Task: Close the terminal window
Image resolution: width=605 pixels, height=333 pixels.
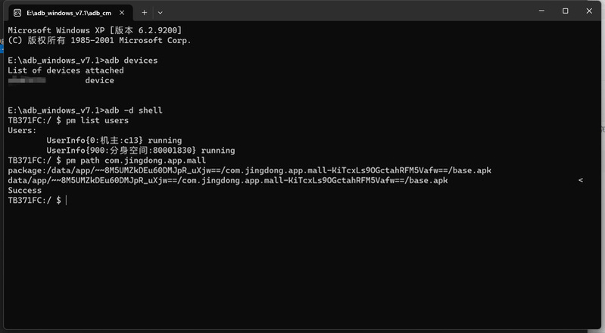Action: point(589,11)
